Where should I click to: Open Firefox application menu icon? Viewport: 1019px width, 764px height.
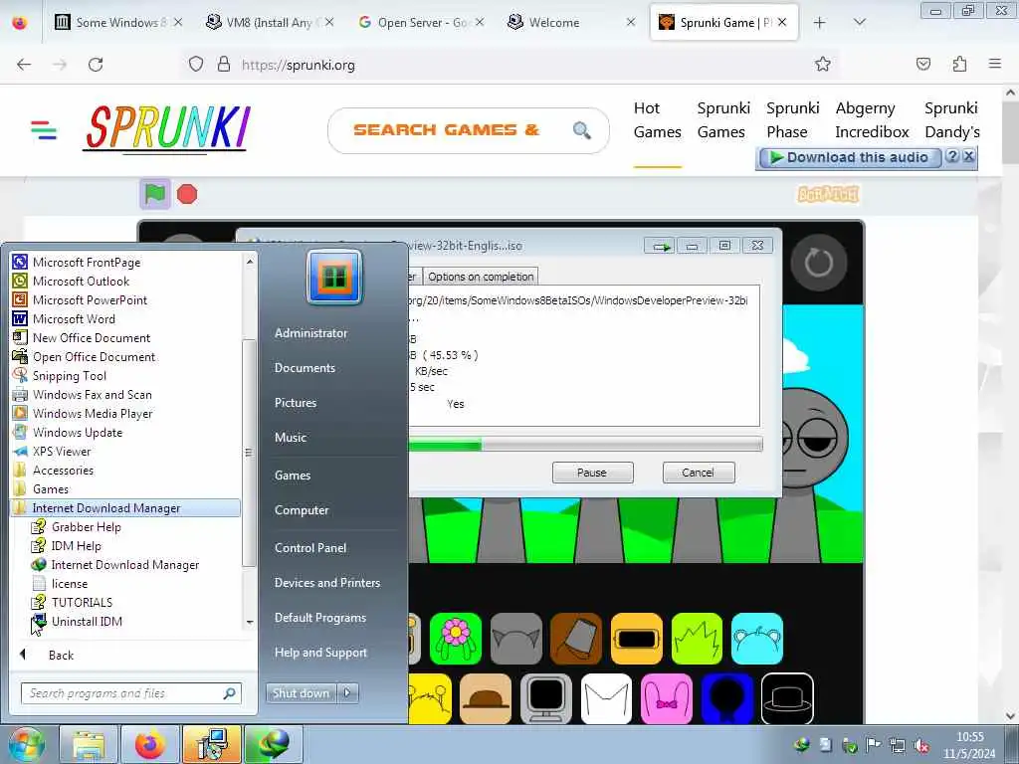(x=994, y=64)
